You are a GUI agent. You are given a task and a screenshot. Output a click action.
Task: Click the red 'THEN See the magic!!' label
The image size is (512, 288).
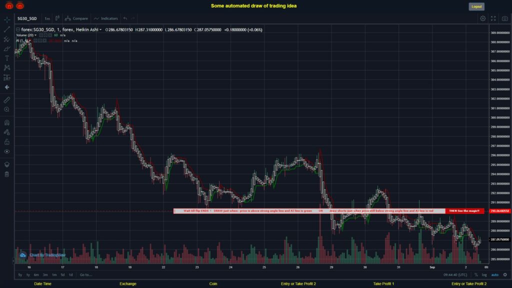coord(464,211)
